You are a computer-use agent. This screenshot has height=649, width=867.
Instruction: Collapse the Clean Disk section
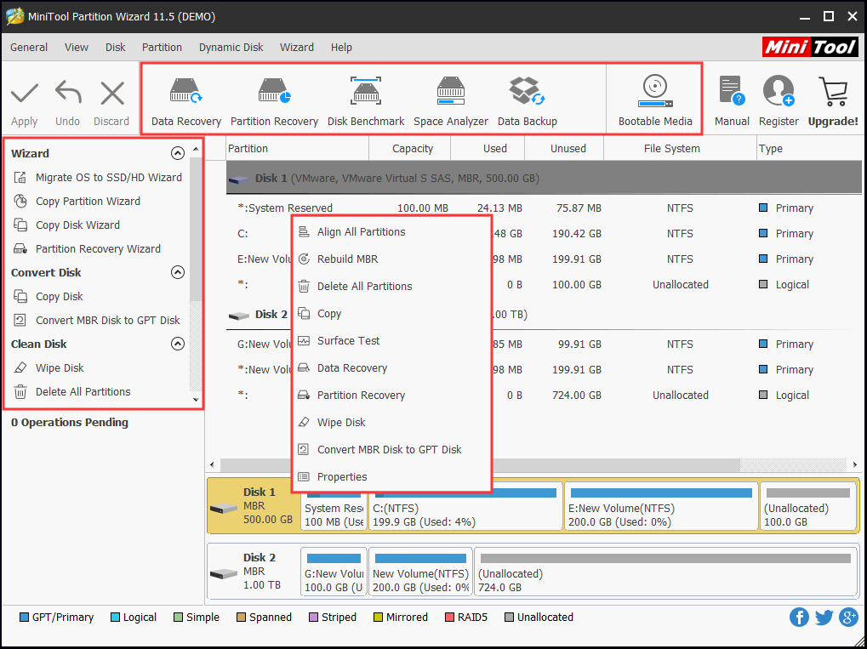coord(178,344)
